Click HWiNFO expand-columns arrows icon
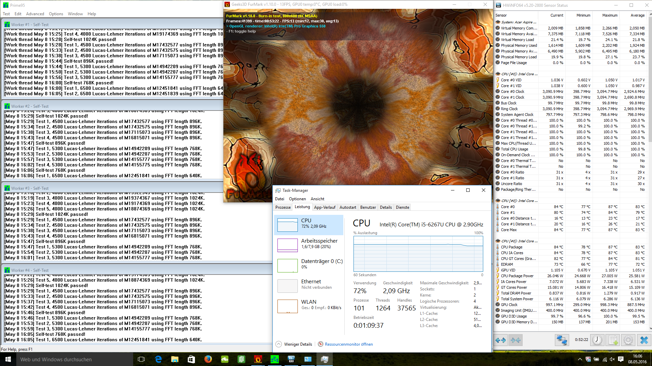Screen dimensions: 652x366 (x=501, y=340)
